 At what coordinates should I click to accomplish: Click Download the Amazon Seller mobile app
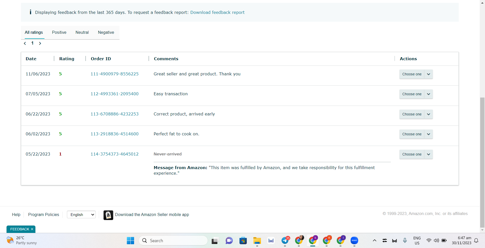pos(152,214)
